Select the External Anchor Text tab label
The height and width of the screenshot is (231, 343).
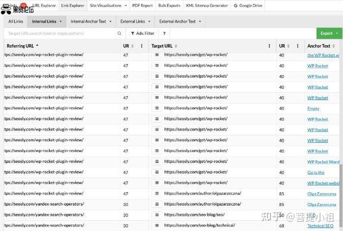coord(177,21)
